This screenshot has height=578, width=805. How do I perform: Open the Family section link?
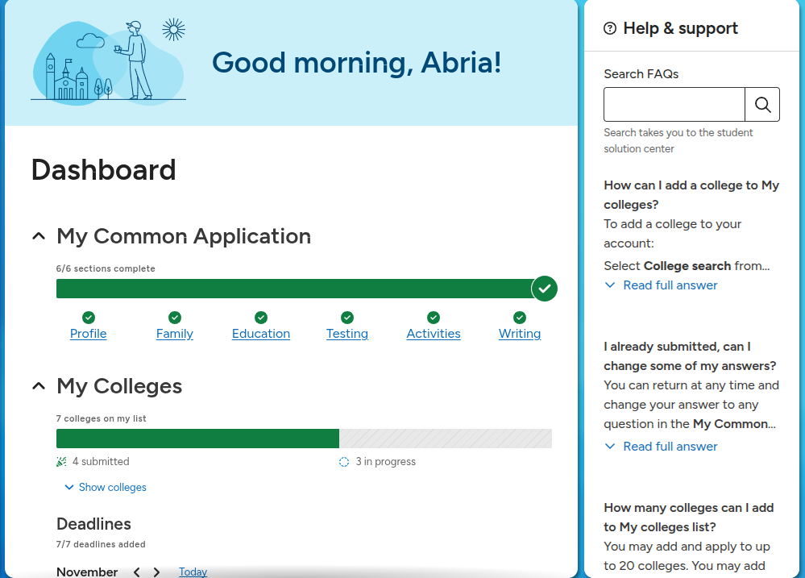(x=175, y=334)
